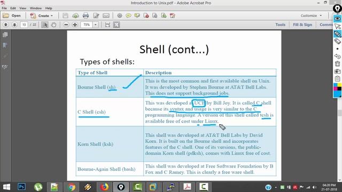This screenshot has width=342, height=192.
Task: Click the Save file icon
Action: click(x=65, y=15)
